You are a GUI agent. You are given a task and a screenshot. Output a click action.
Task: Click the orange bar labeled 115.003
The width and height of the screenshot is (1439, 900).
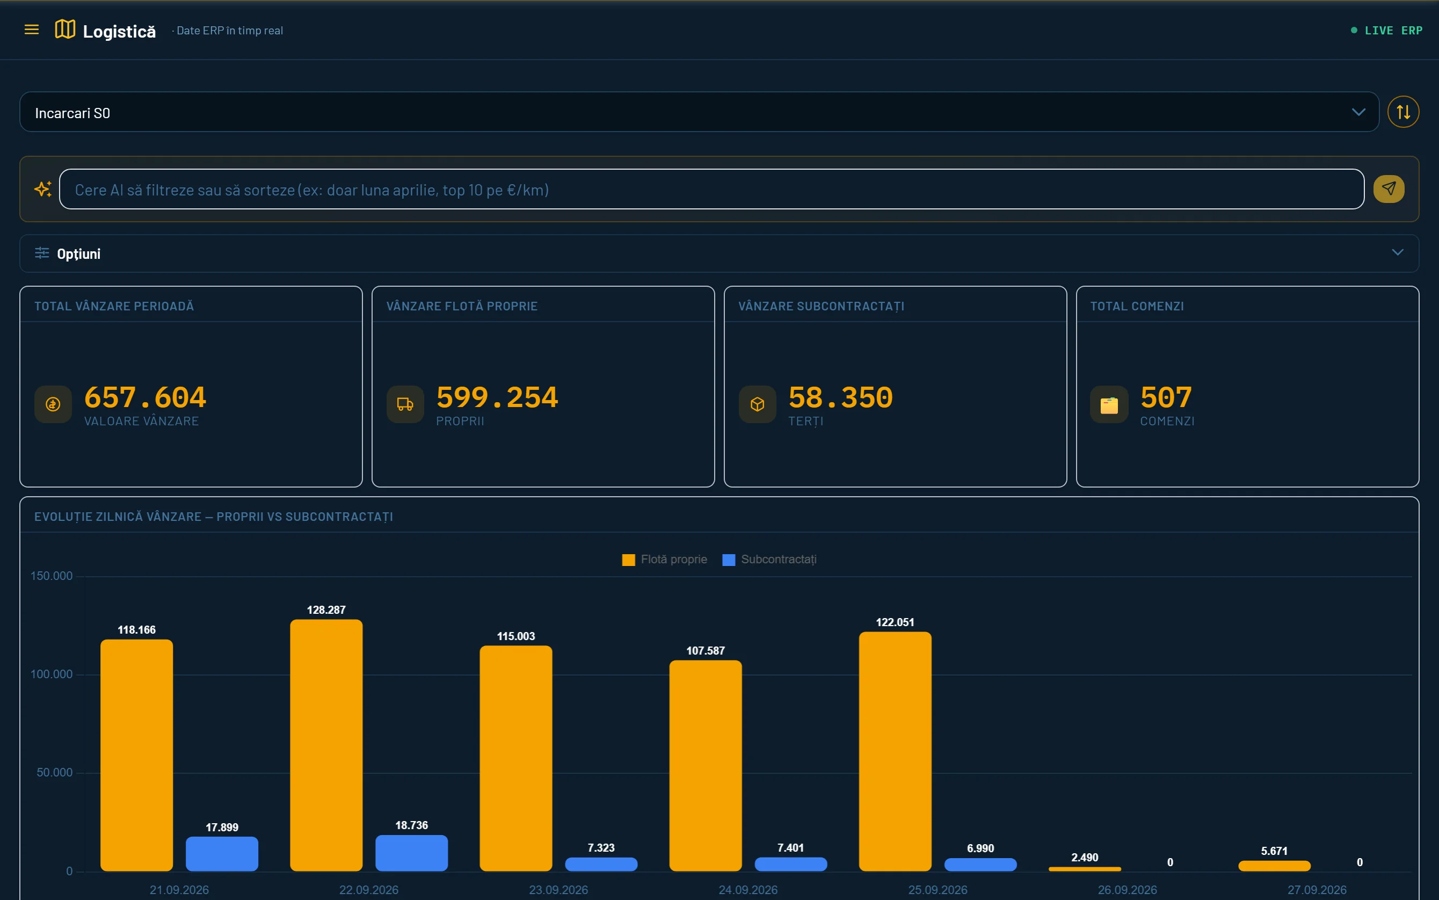click(516, 758)
